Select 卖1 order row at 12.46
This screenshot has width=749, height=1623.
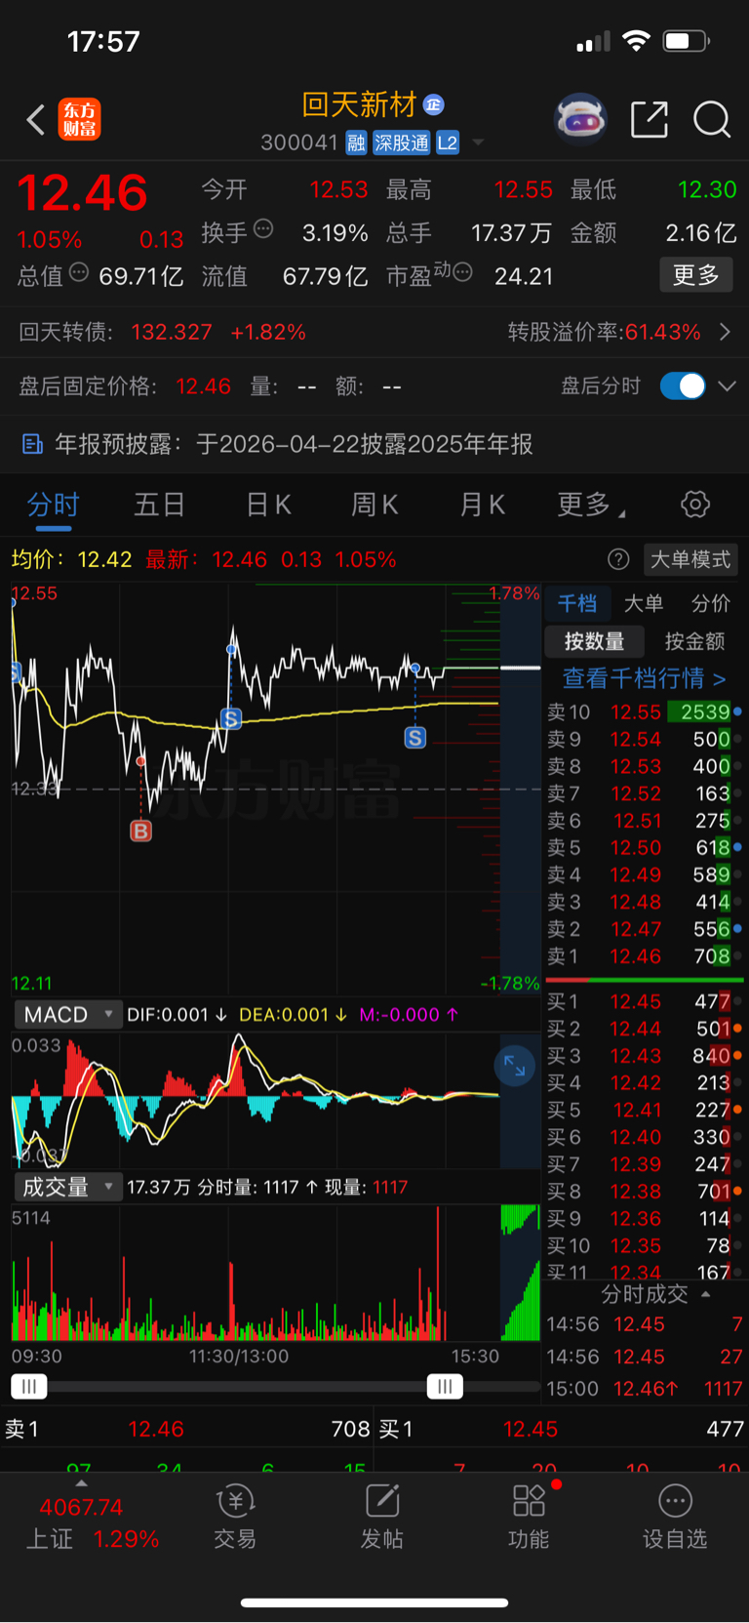tap(644, 956)
